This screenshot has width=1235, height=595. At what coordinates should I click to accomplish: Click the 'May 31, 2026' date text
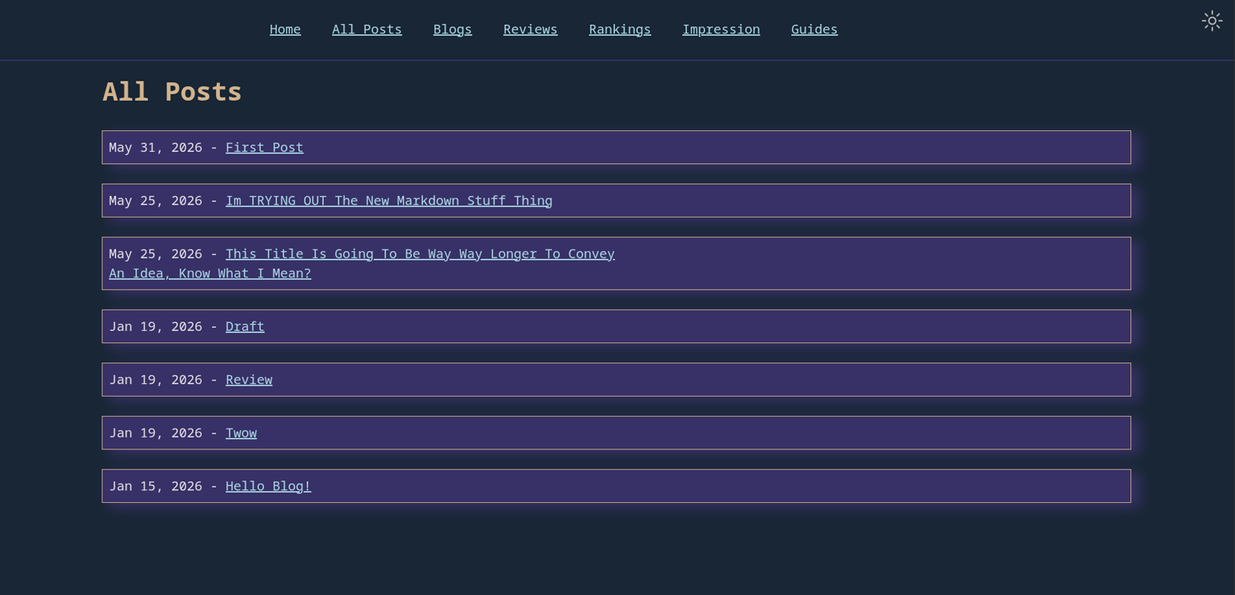tap(156, 147)
